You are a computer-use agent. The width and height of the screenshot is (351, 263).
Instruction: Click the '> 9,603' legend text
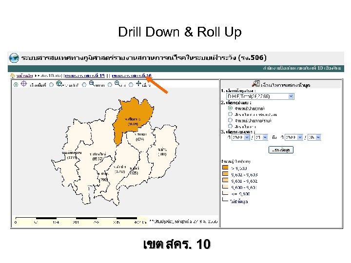[239, 168]
